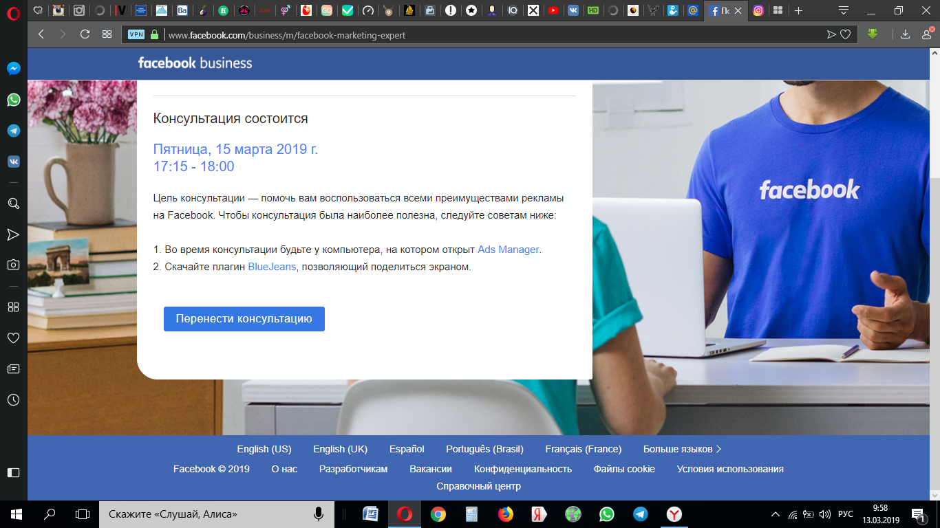Open history clock icon in sidebar
Viewport: 940px width, 528px height.
13,399
